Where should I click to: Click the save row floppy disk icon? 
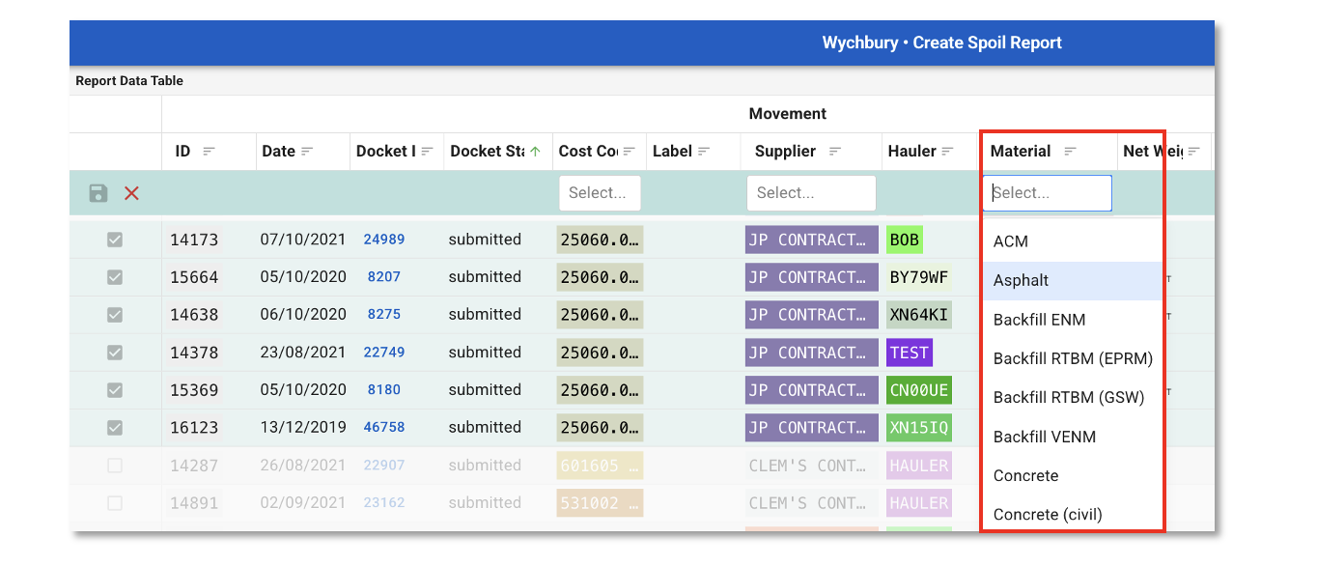tap(98, 193)
